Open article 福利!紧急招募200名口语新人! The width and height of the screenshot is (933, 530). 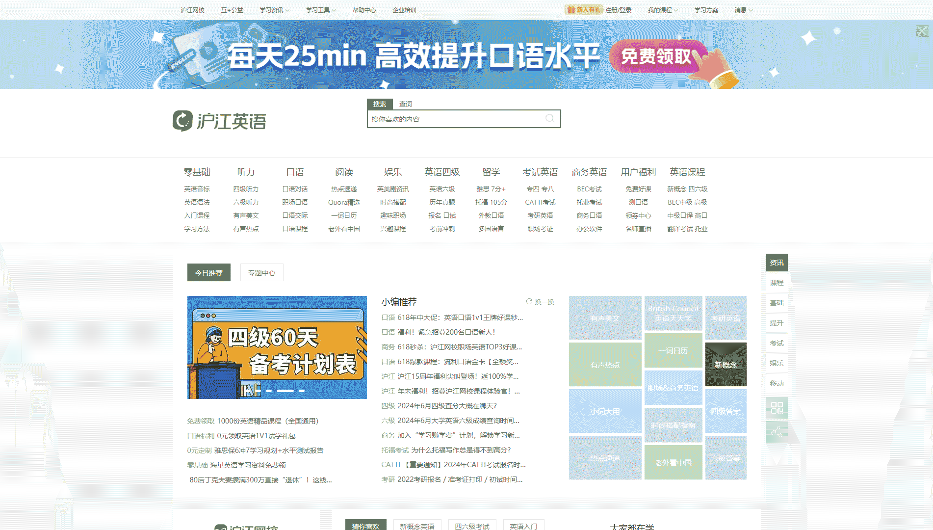[446, 332]
